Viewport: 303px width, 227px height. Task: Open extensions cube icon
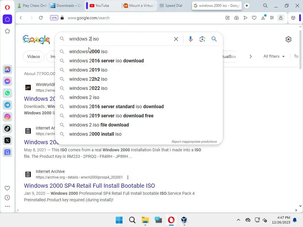(293, 18)
